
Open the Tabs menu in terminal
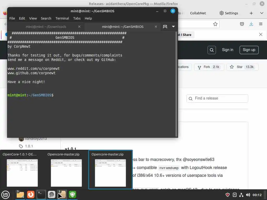pos(77,18)
